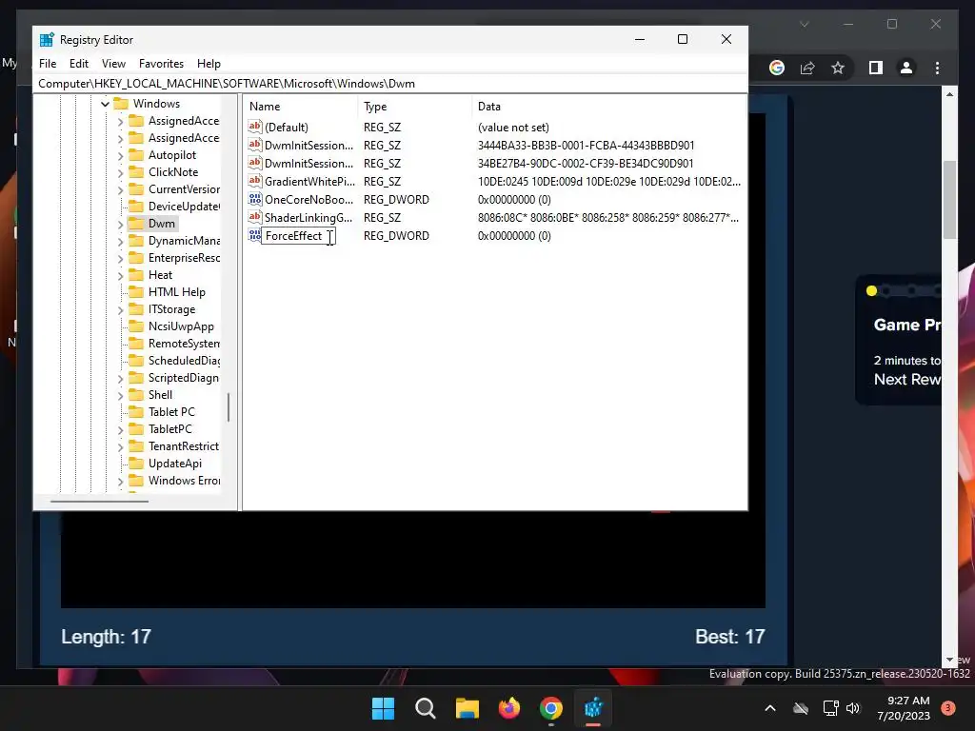975x731 pixels.
Task: Toggle Chrome's side panel icon
Action: (876, 68)
